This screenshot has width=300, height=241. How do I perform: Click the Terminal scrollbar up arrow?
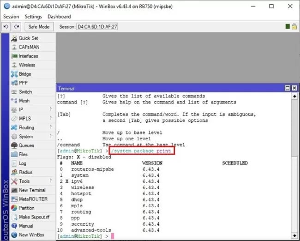pyautogui.click(x=294, y=96)
